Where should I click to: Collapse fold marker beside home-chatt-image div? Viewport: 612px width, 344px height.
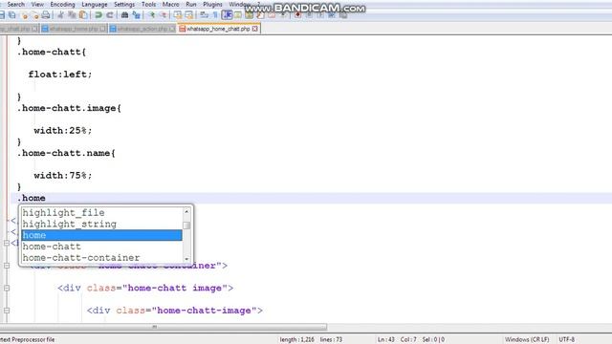coord(7,311)
